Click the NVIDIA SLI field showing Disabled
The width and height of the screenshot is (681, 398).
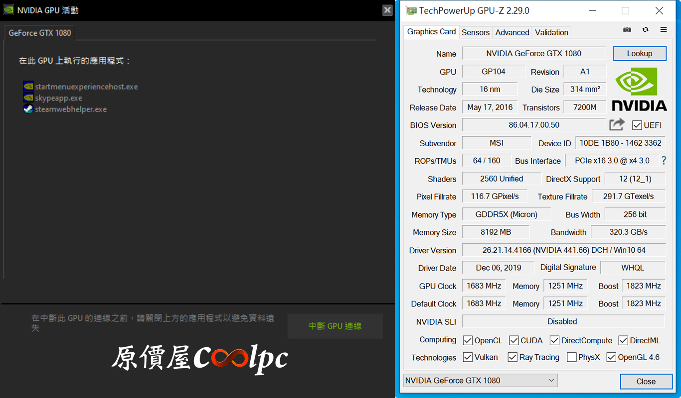coord(563,321)
